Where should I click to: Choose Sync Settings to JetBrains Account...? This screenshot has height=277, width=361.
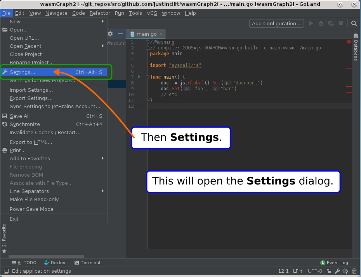coord(54,107)
